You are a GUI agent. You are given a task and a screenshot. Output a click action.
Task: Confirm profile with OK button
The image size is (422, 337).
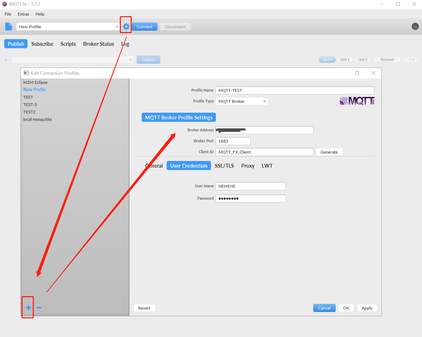tap(346, 308)
